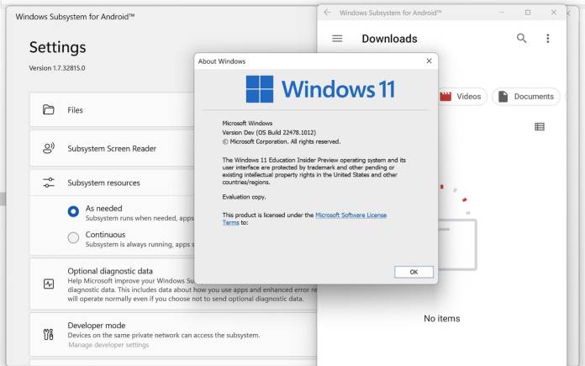Click the Optional diagnostic data icon

tap(49, 284)
